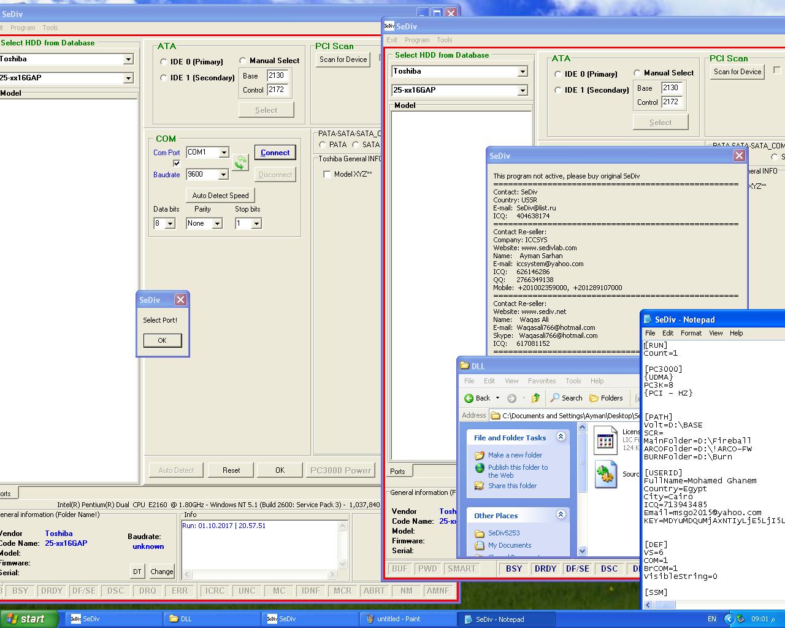Switch to the Ports tab in foreground SeDiv

point(397,472)
